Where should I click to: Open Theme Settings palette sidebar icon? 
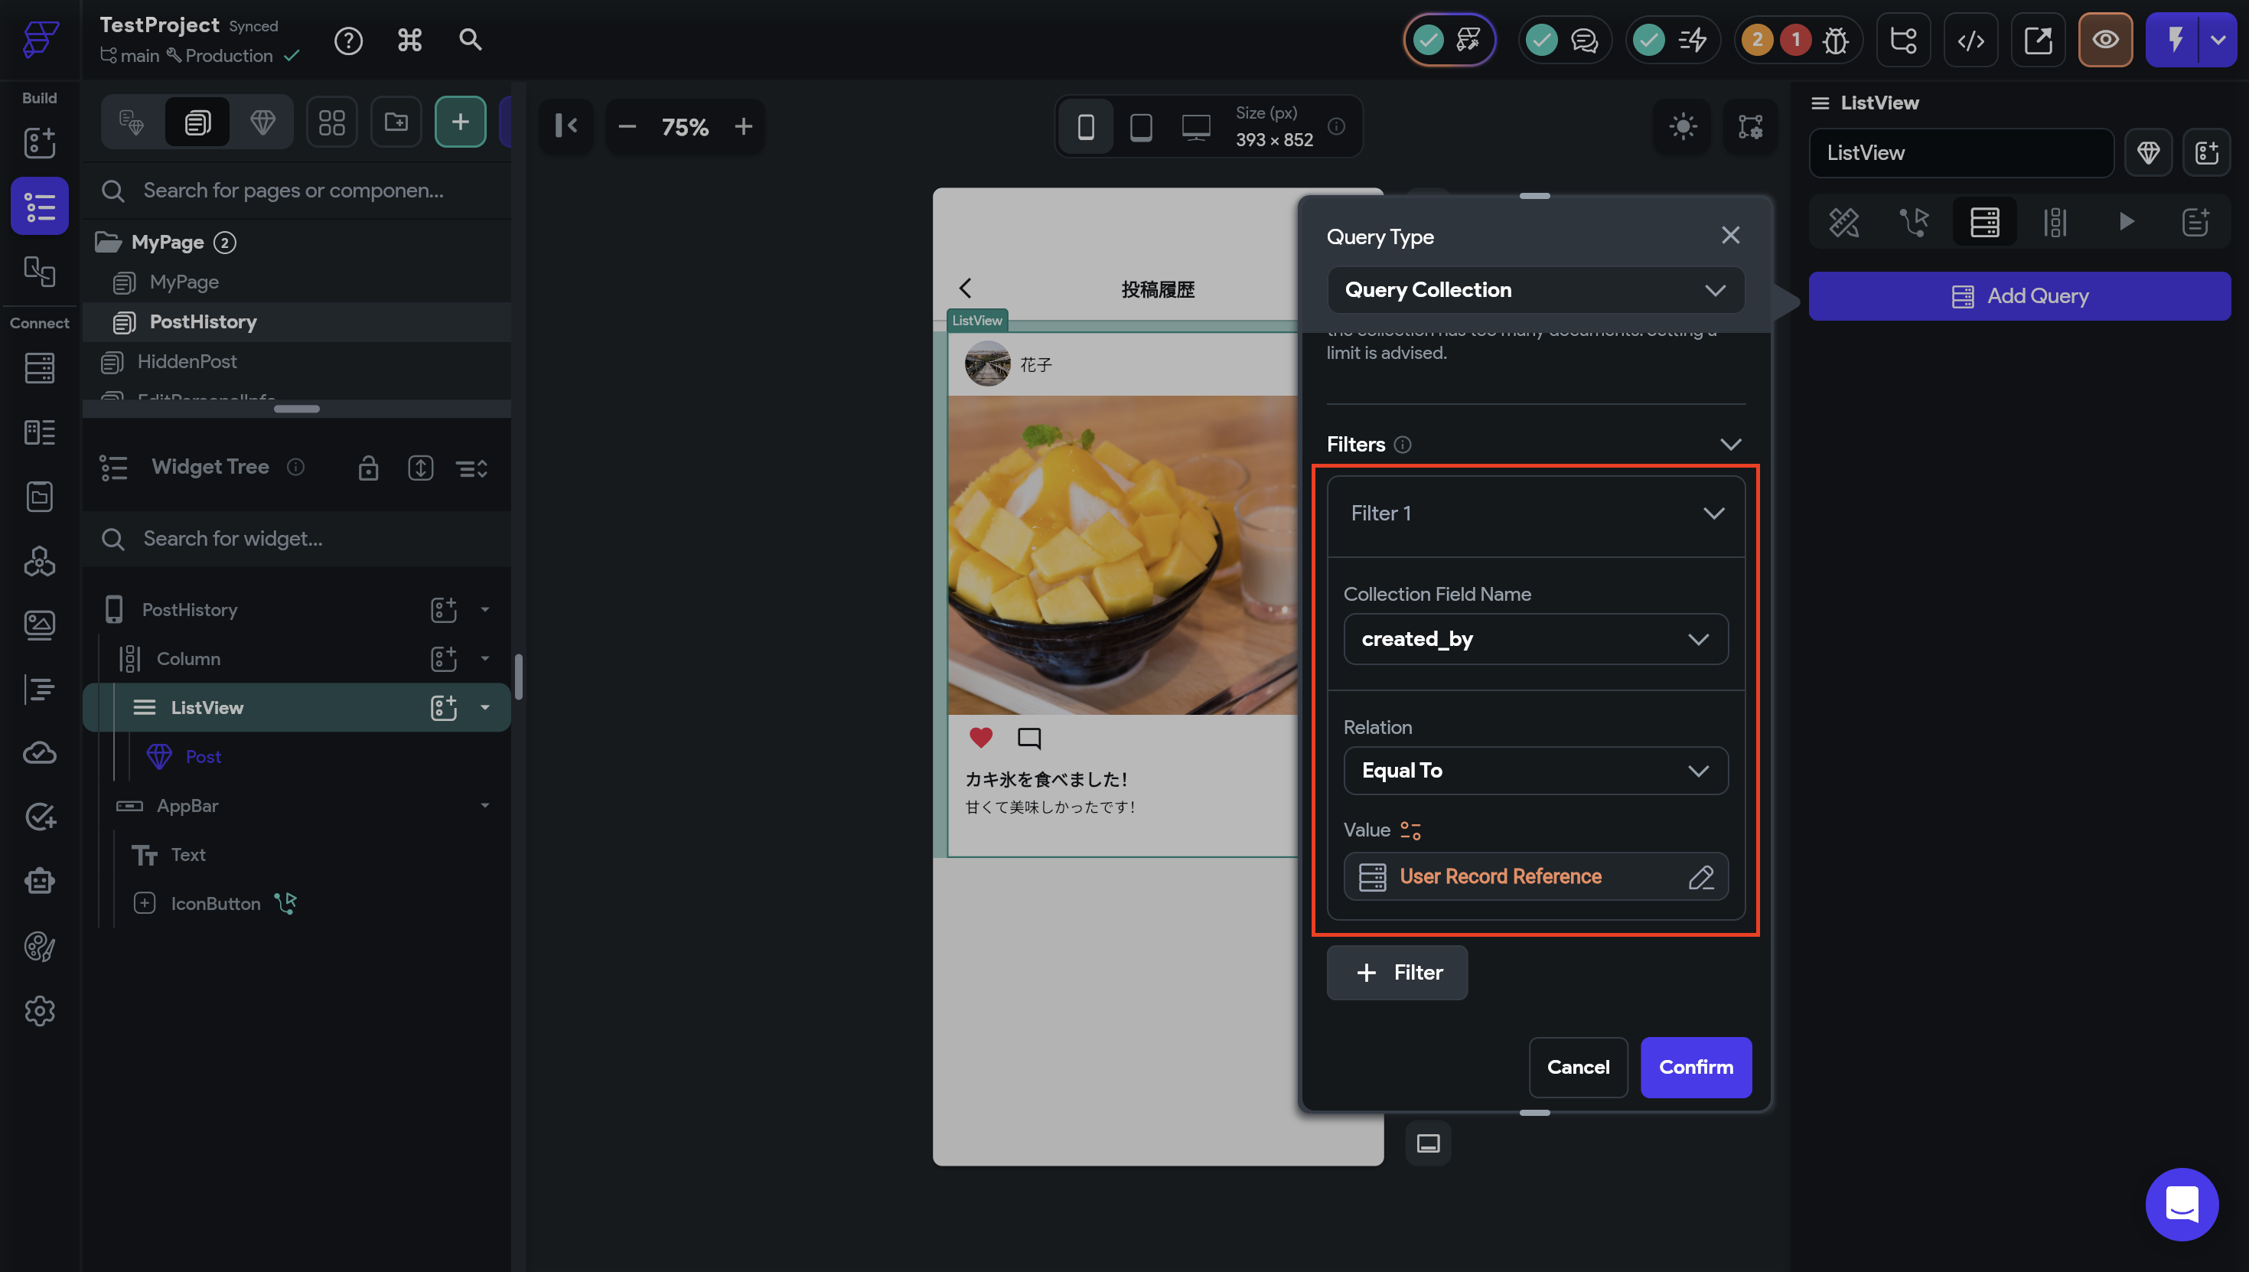pyautogui.click(x=39, y=946)
